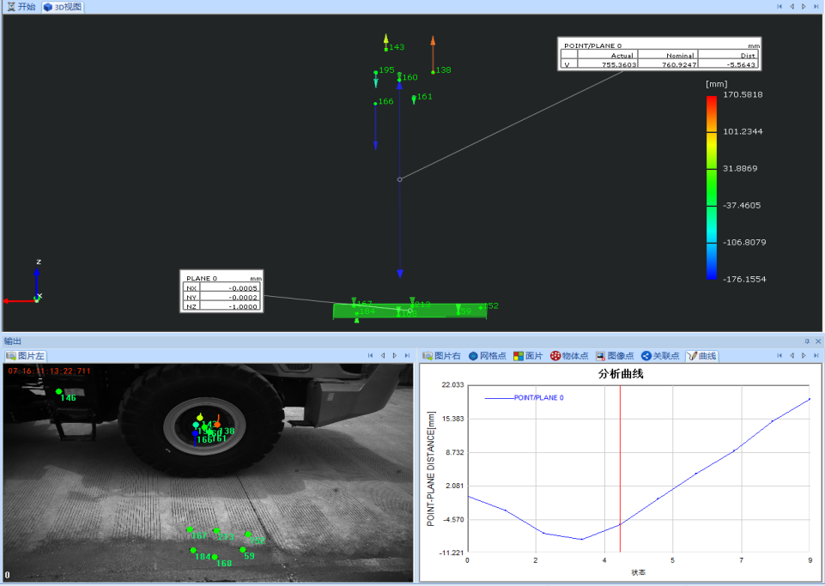Activate the 曲线 tab
825x586 pixels.
(x=702, y=355)
